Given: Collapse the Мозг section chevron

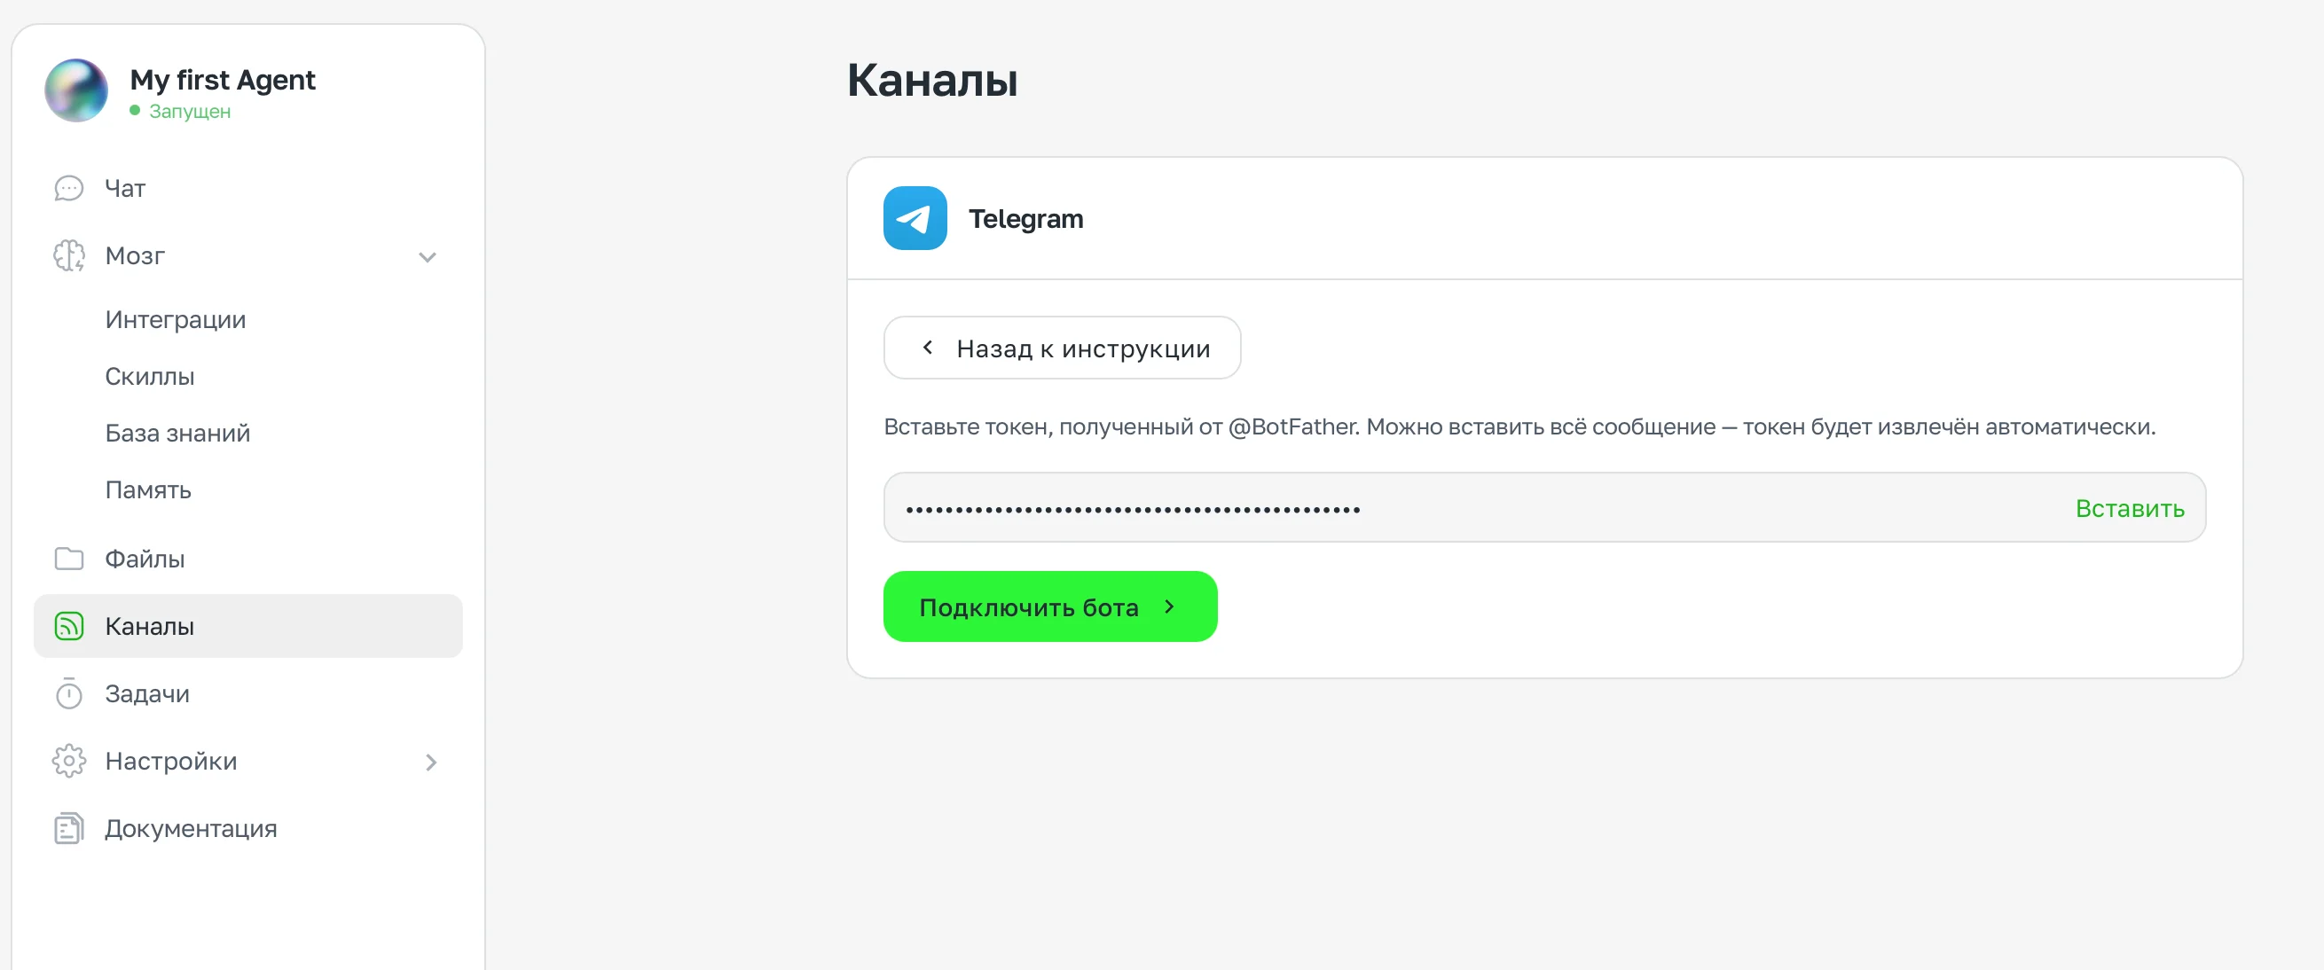Looking at the screenshot, I should pos(428,257).
